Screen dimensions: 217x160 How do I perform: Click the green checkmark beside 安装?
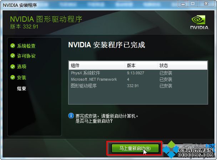coord(12,78)
